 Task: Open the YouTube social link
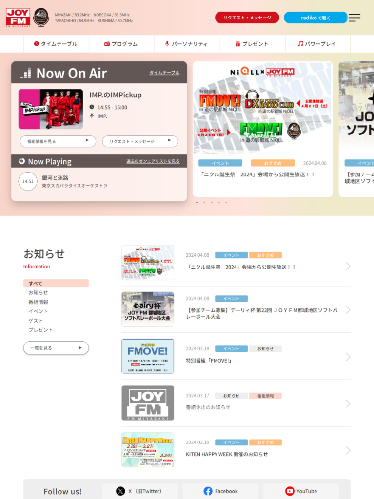pos(301,491)
